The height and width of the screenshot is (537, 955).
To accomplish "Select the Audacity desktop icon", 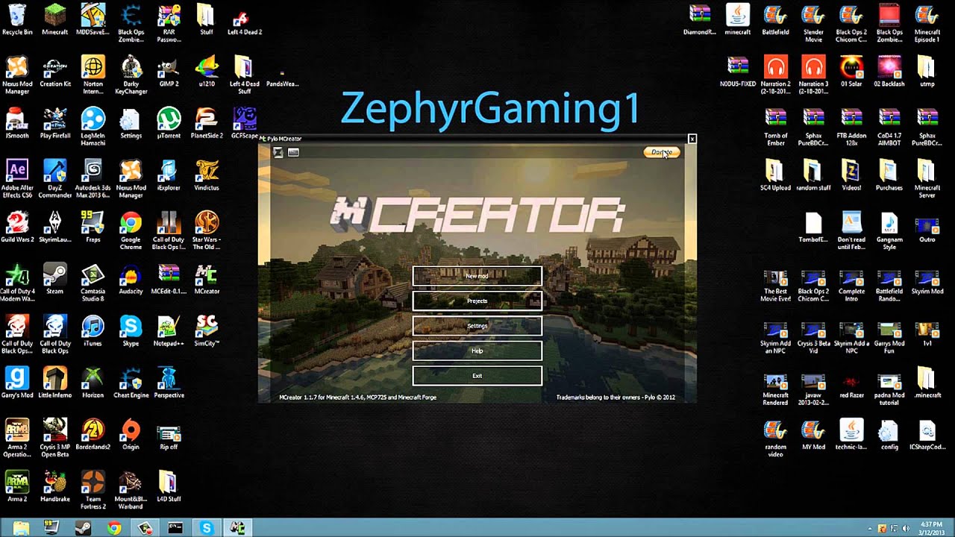I will click(131, 280).
